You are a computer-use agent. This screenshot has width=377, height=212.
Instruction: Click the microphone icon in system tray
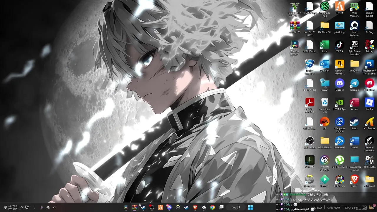tap(42, 207)
